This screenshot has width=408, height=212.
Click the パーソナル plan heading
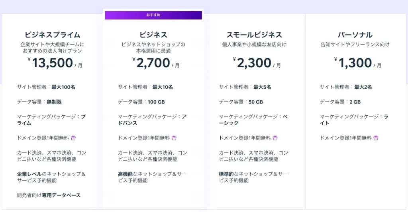pos(355,35)
